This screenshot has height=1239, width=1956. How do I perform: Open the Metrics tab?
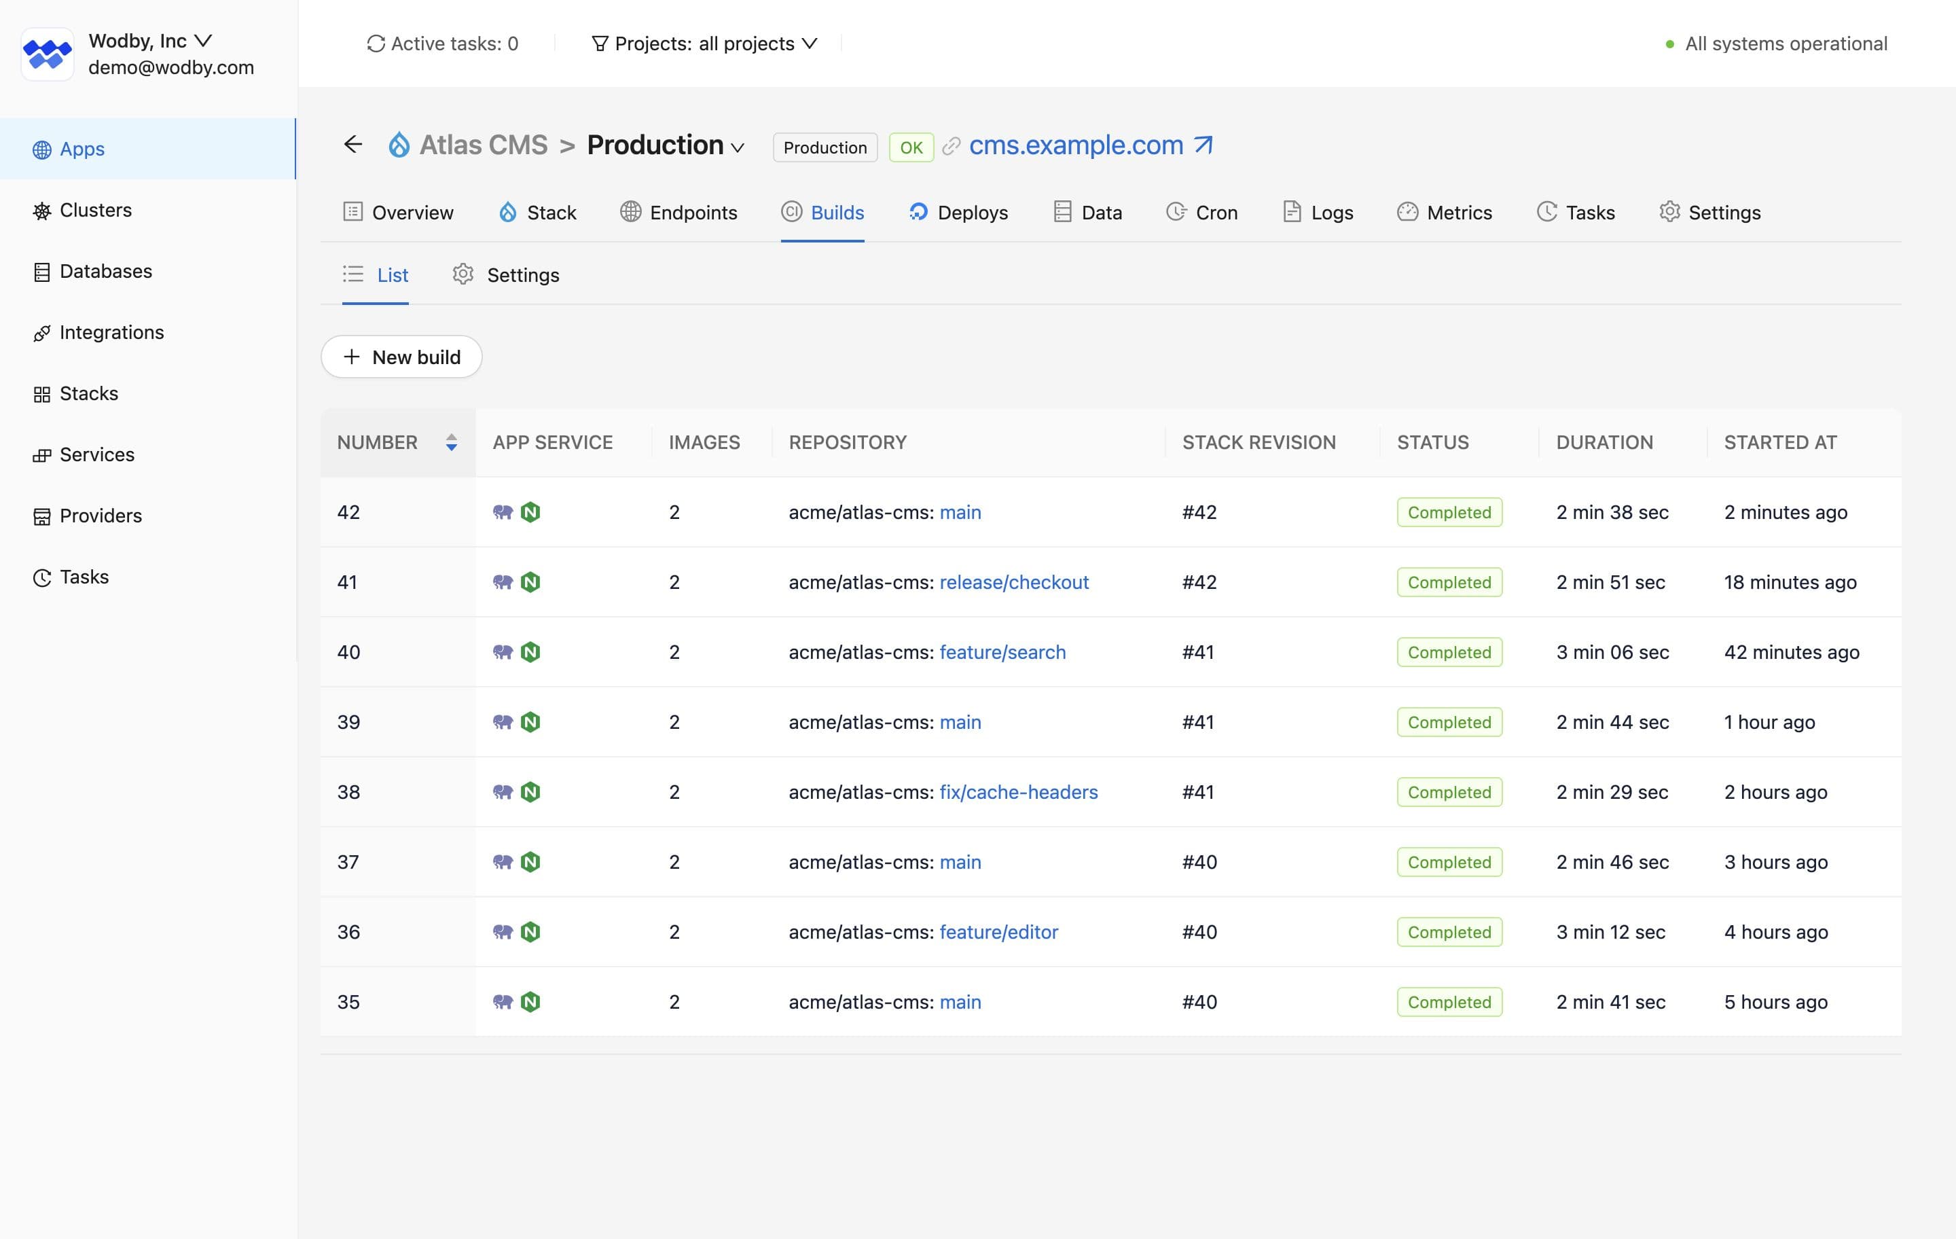[1445, 212]
